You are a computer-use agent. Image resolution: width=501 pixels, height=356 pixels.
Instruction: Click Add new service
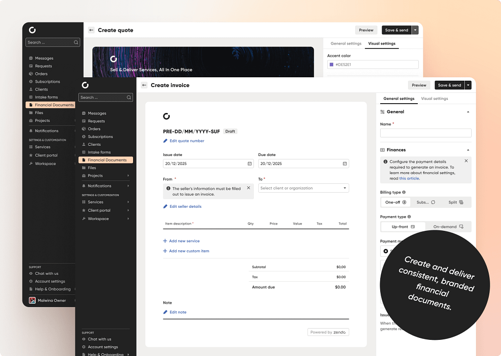click(x=181, y=241)
